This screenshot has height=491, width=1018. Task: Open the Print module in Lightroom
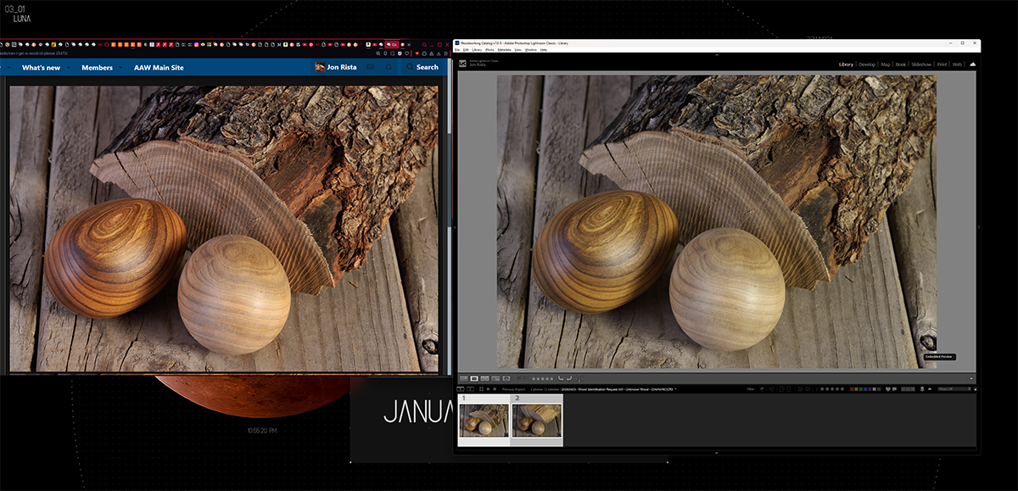tap(942, 64)
